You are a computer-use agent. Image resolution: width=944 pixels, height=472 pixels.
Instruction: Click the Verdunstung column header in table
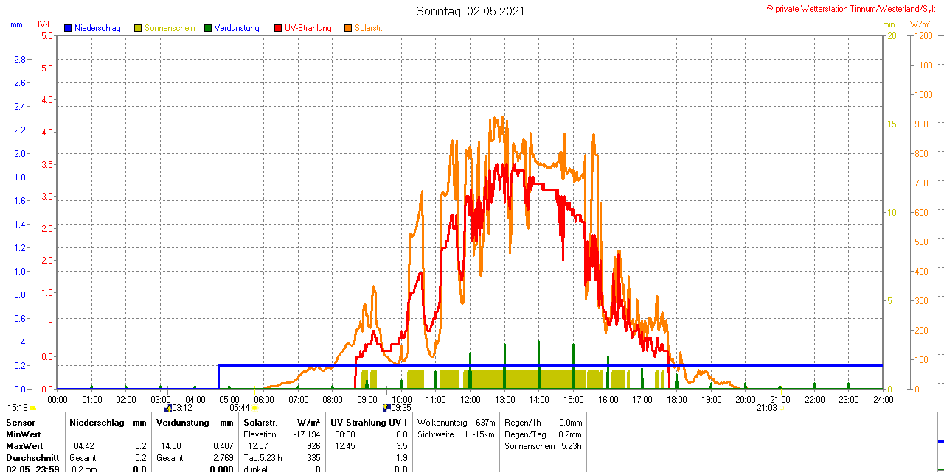pyautogui.click(x=179, y=423)
